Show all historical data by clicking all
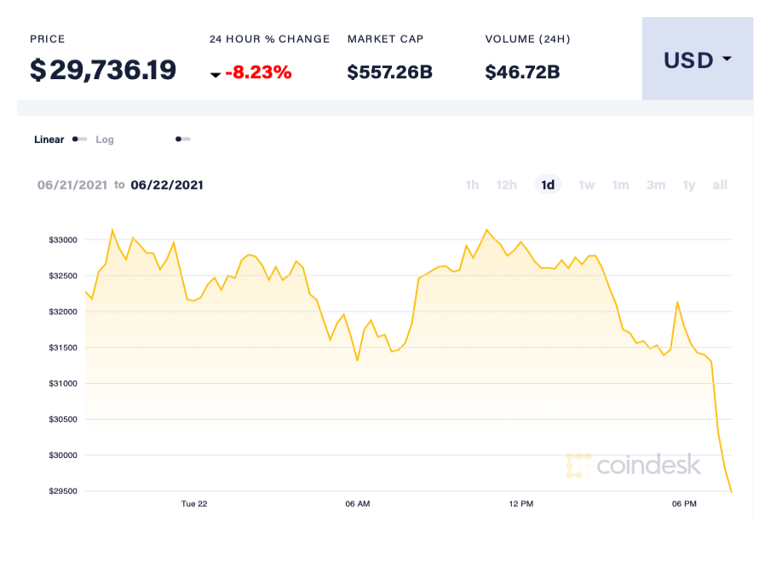 (x=719, y=185)
